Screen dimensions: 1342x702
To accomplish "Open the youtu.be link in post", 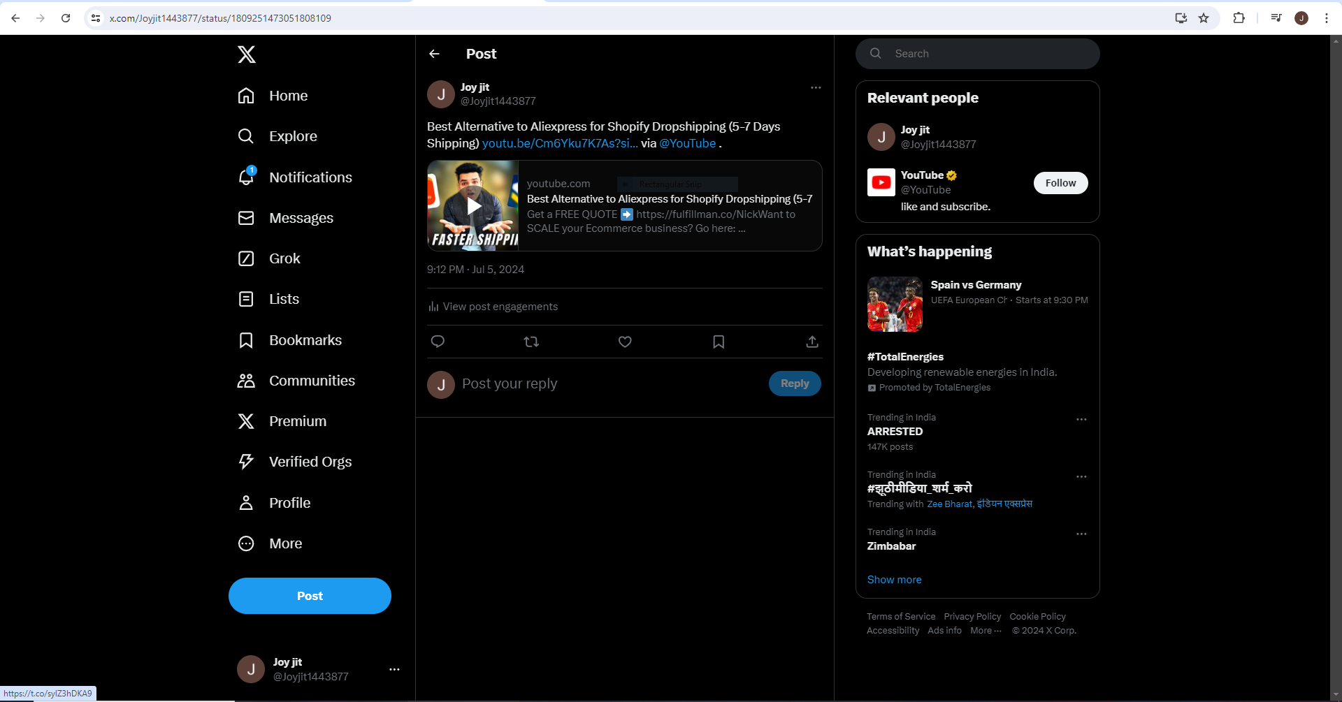I will pyautogui.click(x=560, y=143).
